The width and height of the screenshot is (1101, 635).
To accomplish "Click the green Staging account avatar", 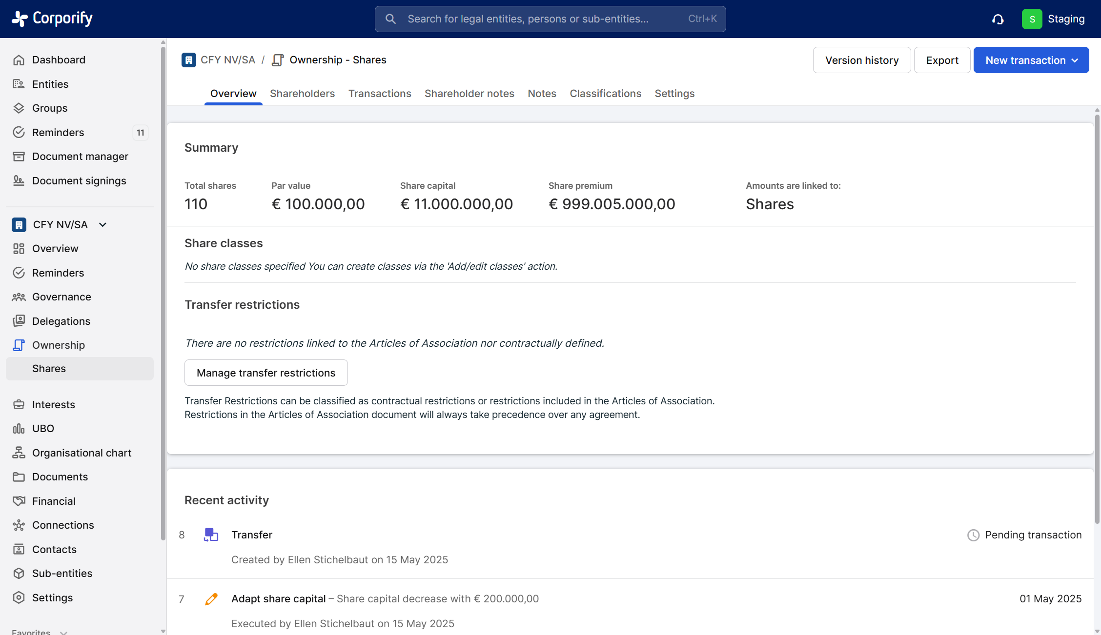I will point(1032,19).
